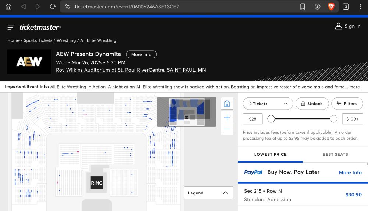The image size is (368, 211).
Task: Open the Sports Tickets breadcrumb link
Action: pos(38,40)
